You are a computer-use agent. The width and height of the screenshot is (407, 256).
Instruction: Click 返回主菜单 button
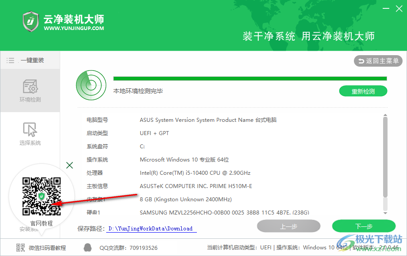click(378, 61)
